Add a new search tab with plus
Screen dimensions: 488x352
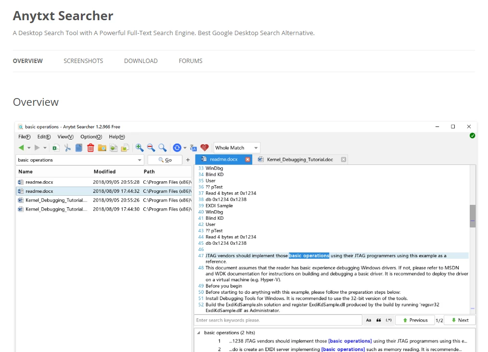pyautogui.click(x=188, y=160)
